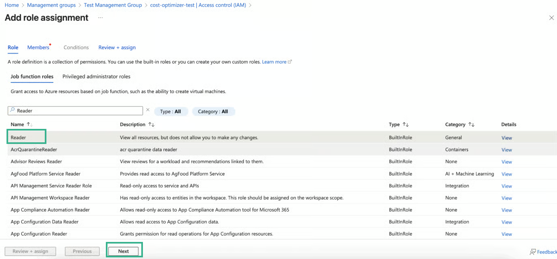Open the Feedback icon link

[x=533, y=252]
